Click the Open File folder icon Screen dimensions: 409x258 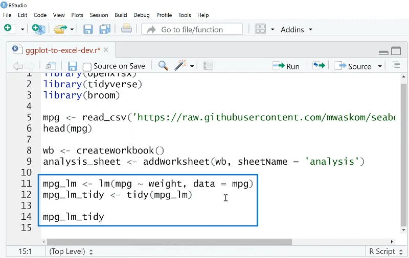point(60,29)
